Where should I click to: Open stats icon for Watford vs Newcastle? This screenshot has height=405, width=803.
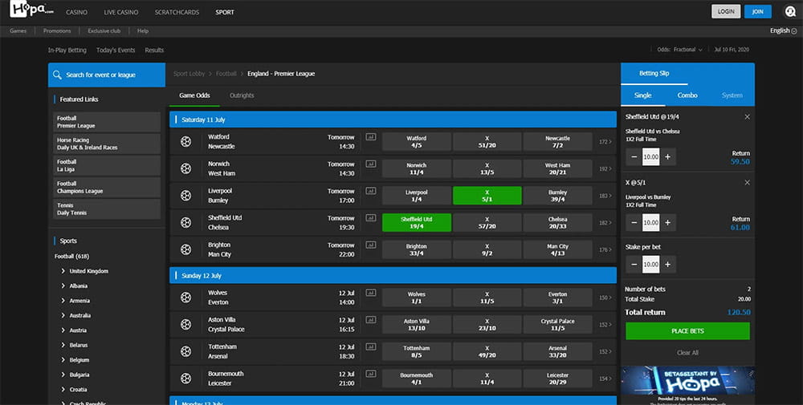pos(371,137)
